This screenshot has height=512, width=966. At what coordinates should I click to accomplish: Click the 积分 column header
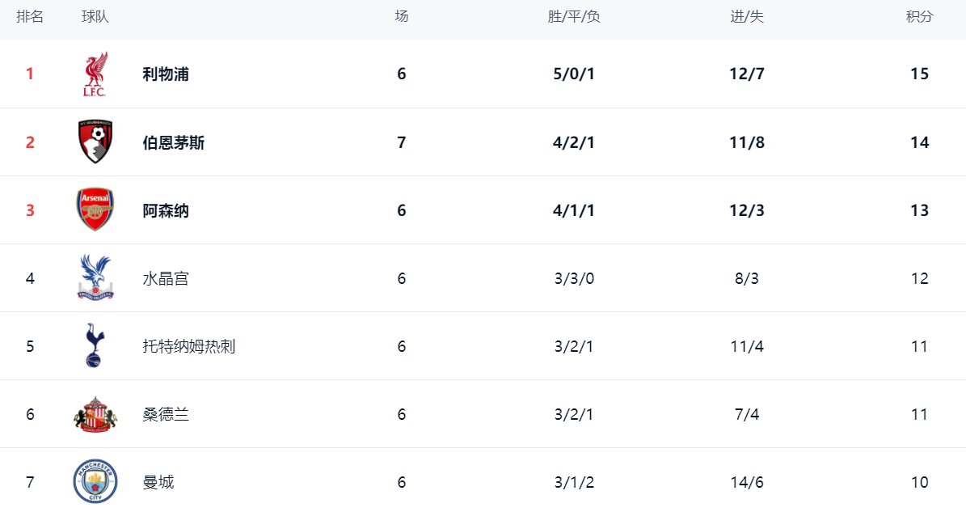919,17
